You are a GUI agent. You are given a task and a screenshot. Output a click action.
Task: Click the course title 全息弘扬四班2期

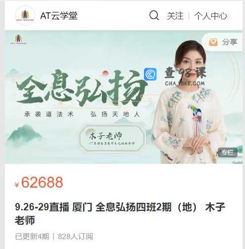point(120,213)
